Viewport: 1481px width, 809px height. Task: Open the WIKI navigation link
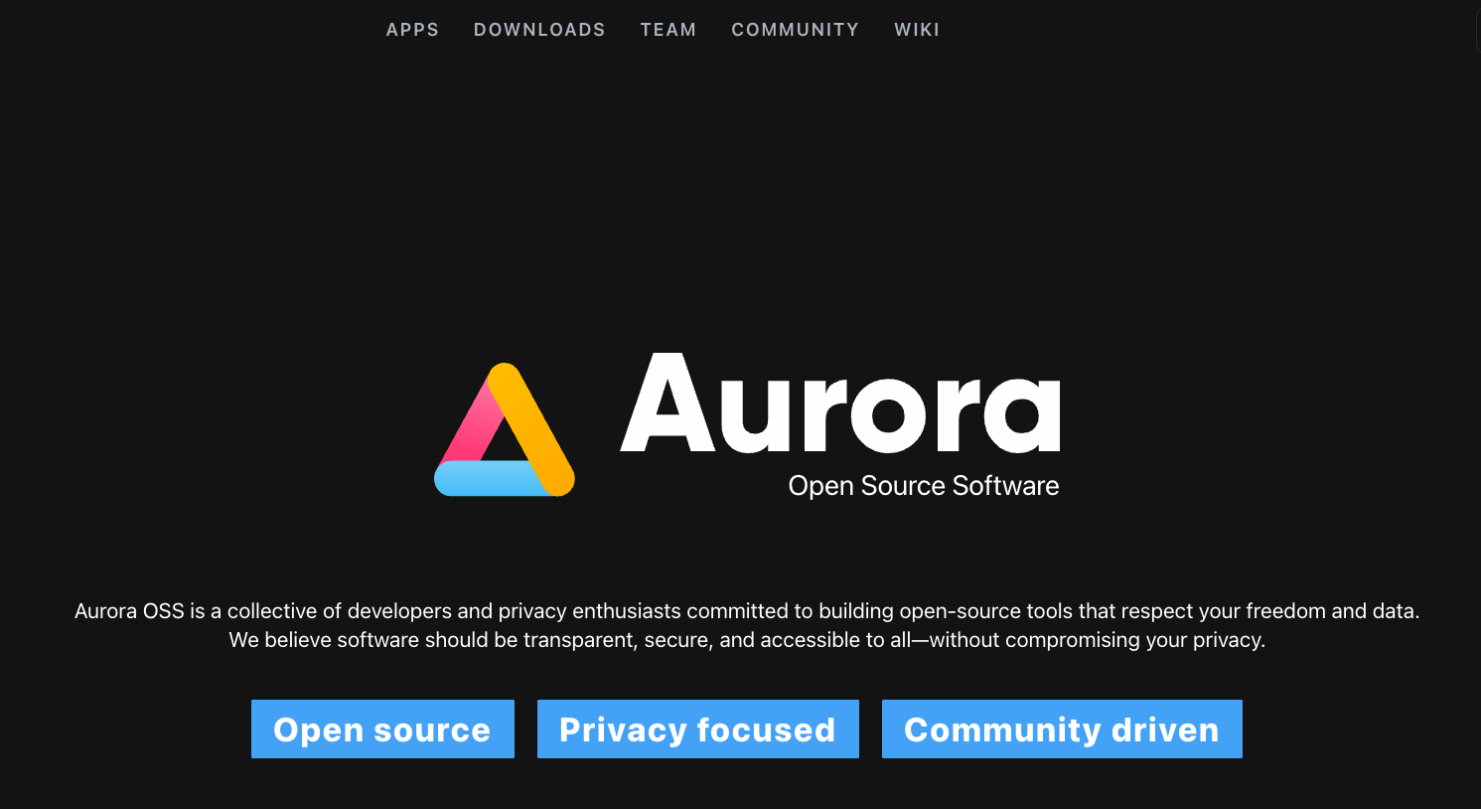coord(917,30)
